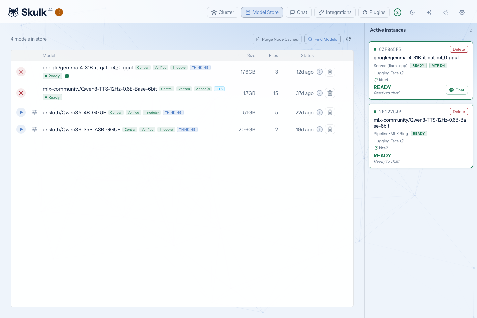Image resolution: width=477 pixels, height=318 pixels.
Task: Show info for Qwen3.5-4B-GGUF model
Action: click(x=320, y=112)
